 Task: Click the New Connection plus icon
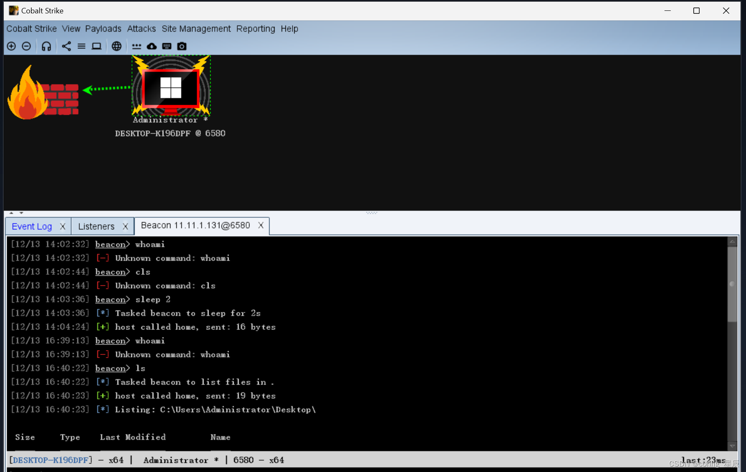coord(11,46)
